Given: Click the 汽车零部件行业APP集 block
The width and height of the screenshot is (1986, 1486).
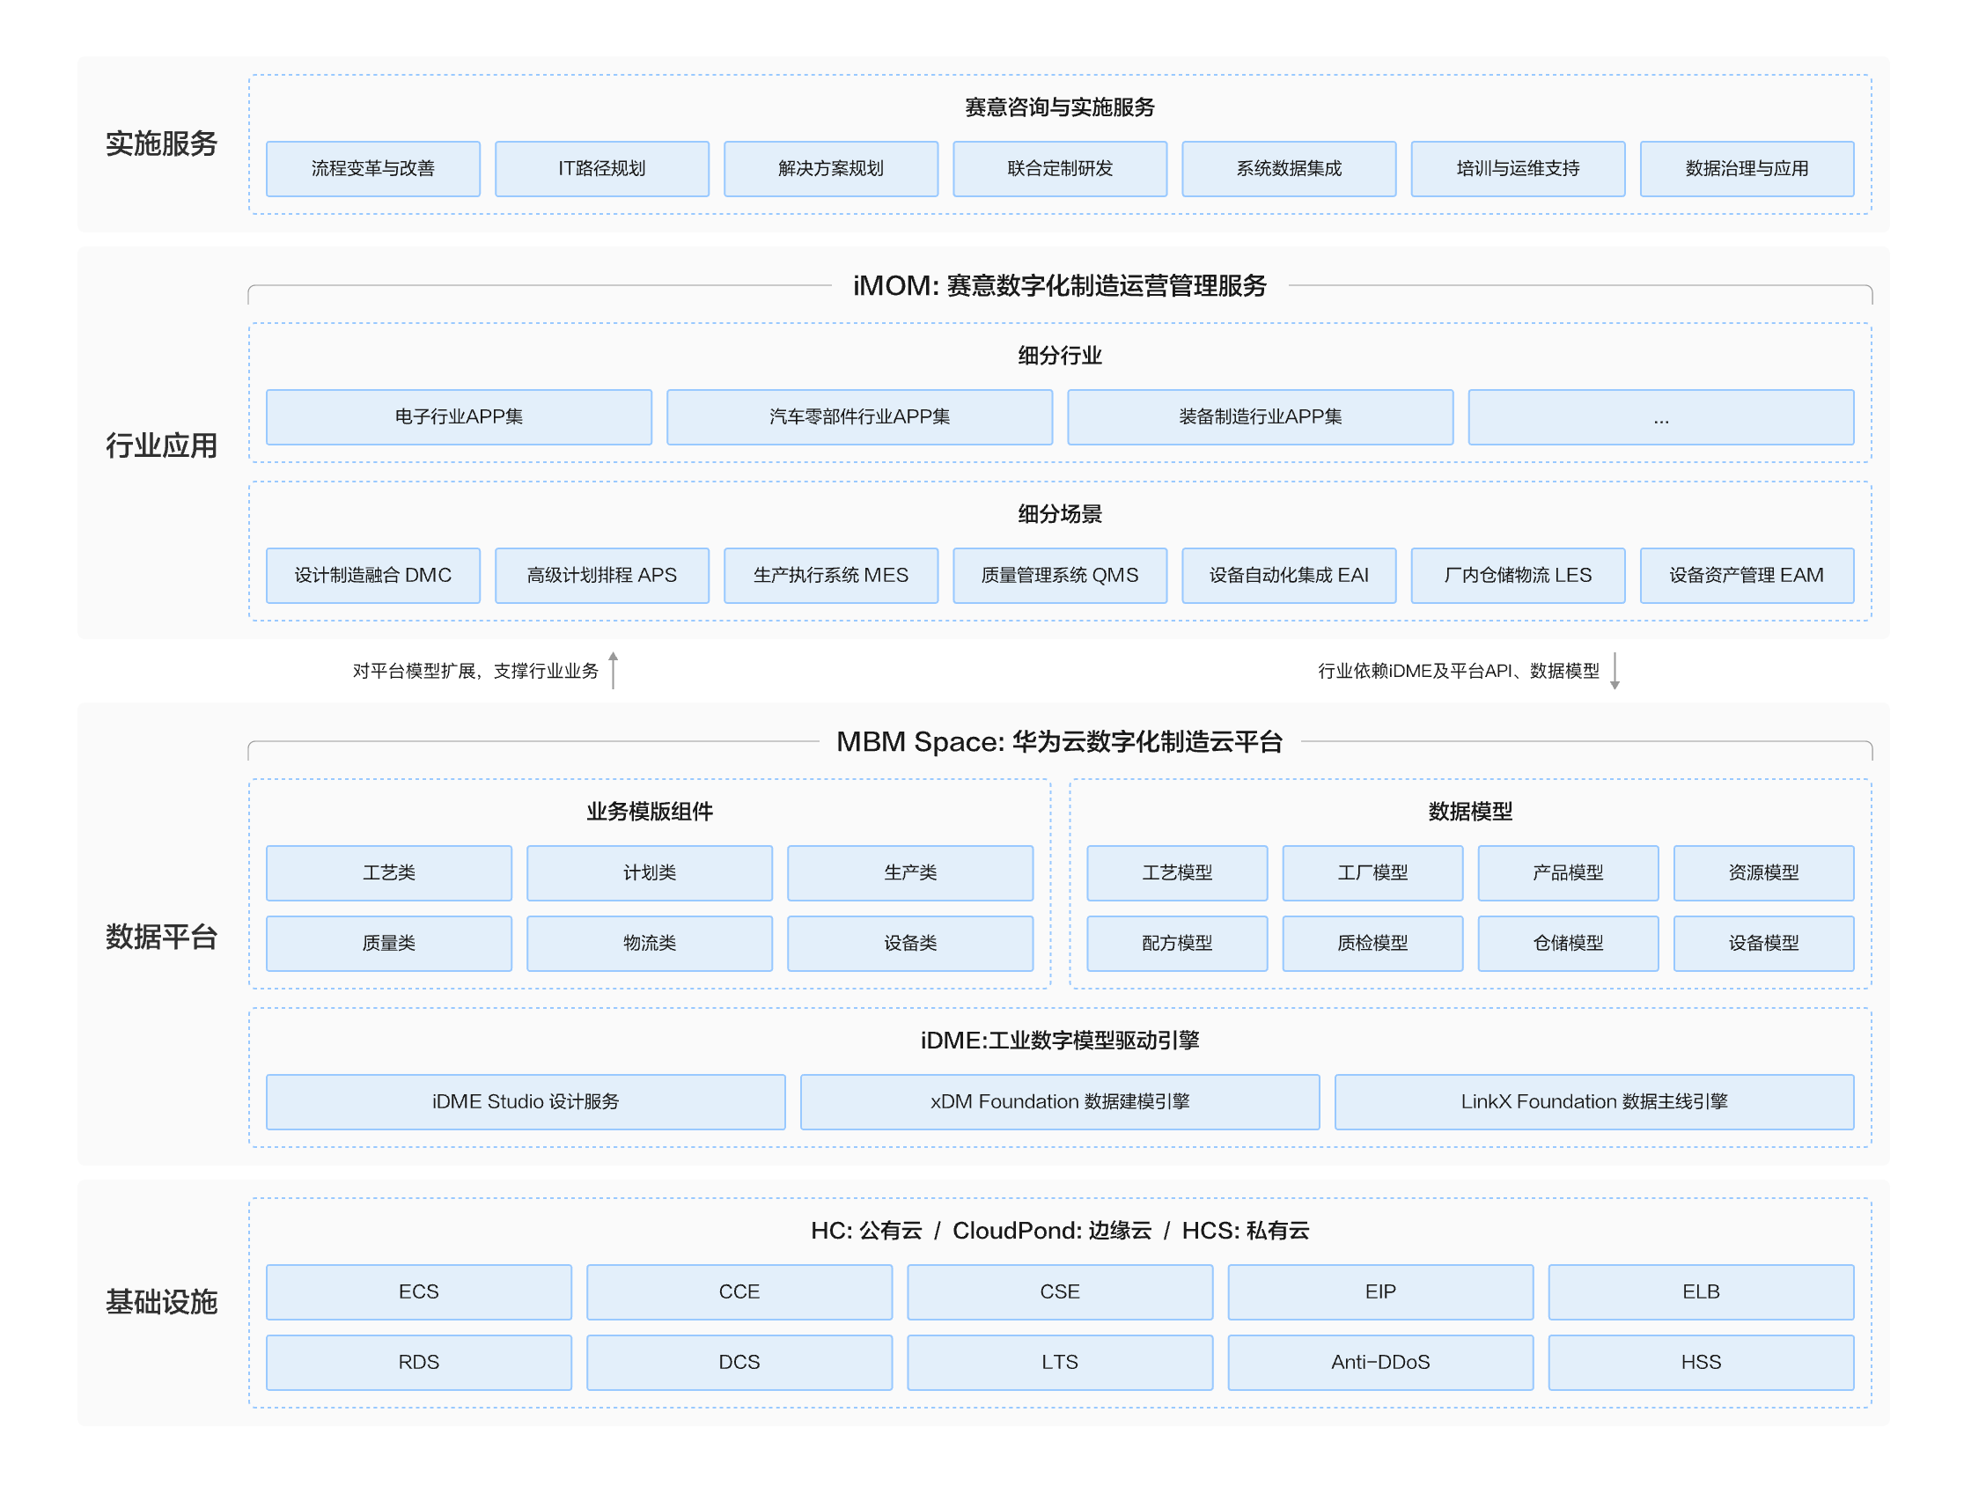Looking at the screenshot, I should [859, 416].
